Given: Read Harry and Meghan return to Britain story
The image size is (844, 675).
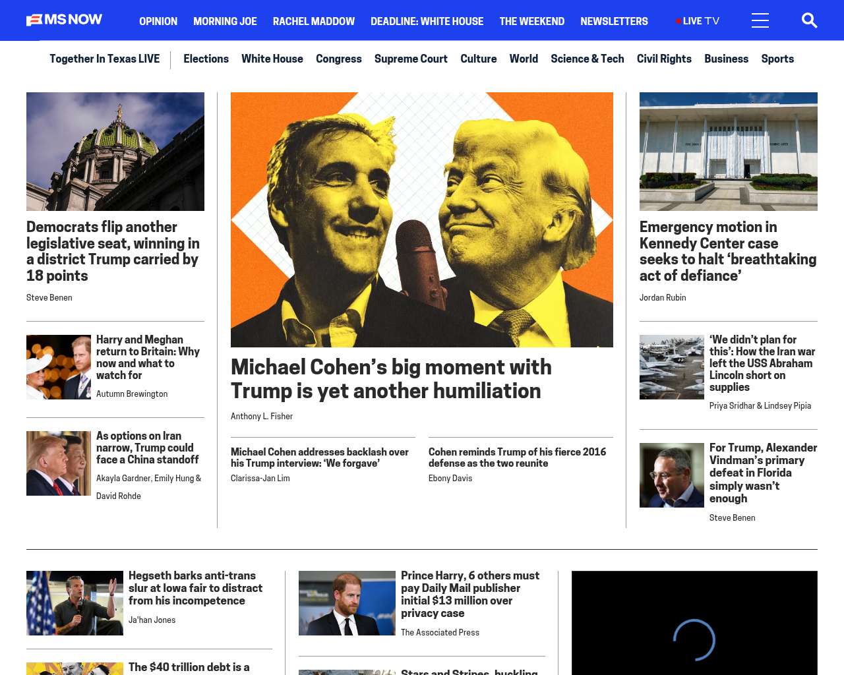Looking at the screenshot, I should click(148, 357).
